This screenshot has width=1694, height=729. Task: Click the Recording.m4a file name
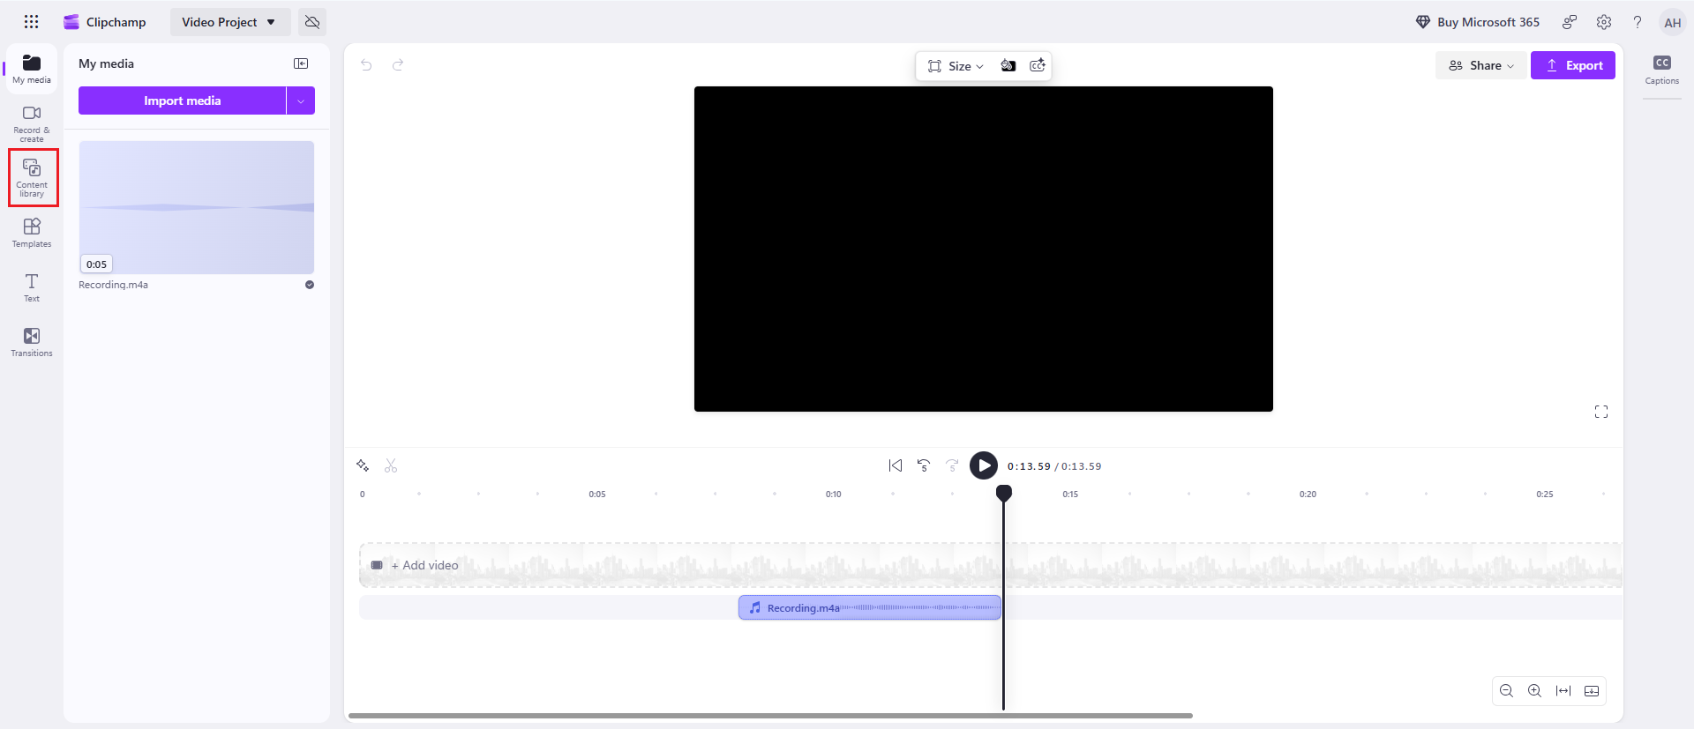(113, 285)
